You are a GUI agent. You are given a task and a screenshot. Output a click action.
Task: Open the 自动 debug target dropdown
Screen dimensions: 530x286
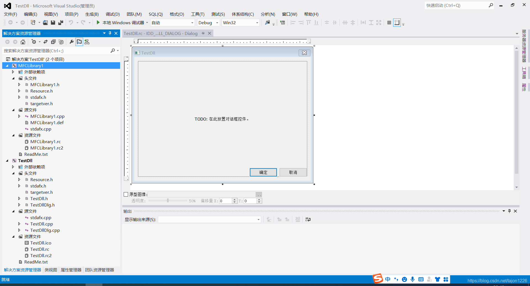coord(192,23)
